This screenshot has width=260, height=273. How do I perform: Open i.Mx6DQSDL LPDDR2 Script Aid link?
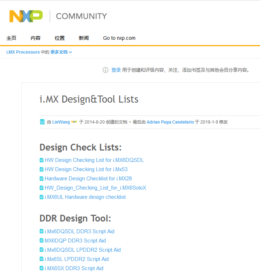[83, 250]
